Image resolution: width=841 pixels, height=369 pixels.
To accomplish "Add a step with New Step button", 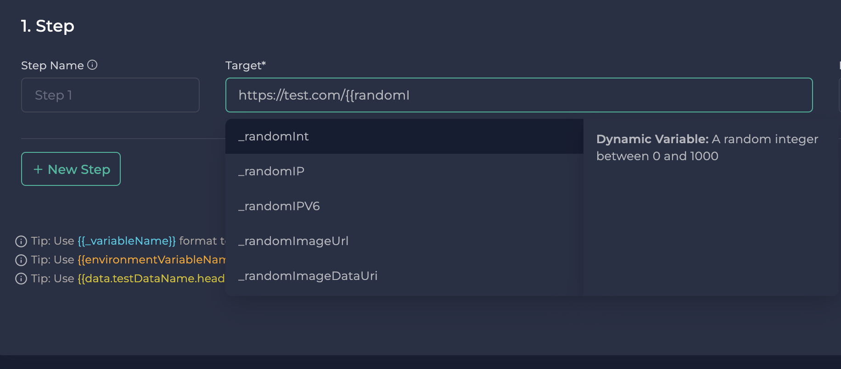I will click(71, 169).
